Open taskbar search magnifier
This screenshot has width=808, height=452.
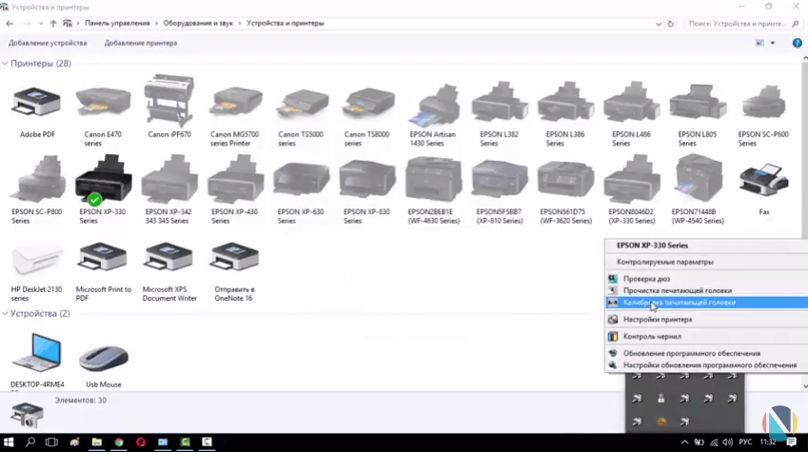(x=30, y=442)
